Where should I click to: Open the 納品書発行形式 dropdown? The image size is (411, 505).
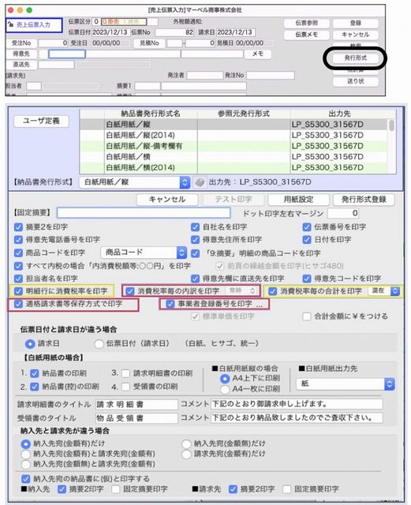[x=135, y=182]
